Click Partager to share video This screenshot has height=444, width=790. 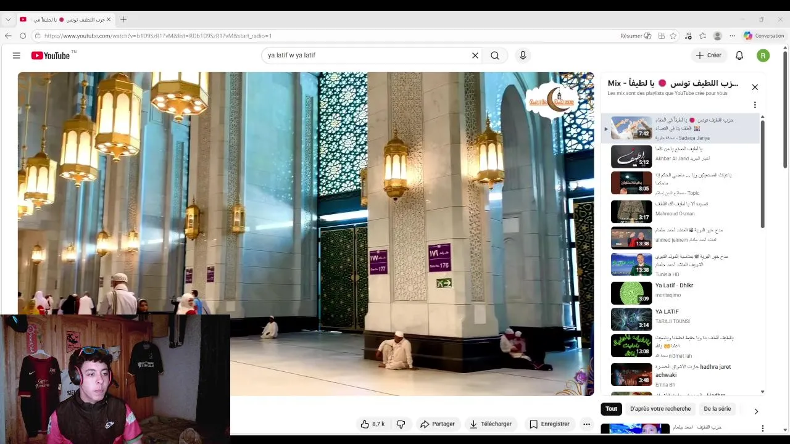coord(438,424)
